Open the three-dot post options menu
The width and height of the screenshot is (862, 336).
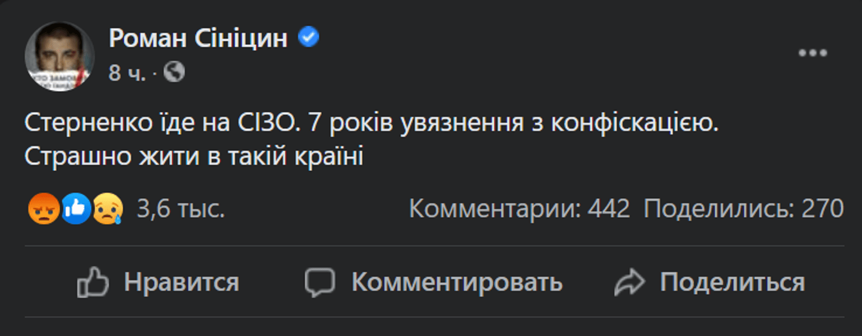(x=812, y=52)
